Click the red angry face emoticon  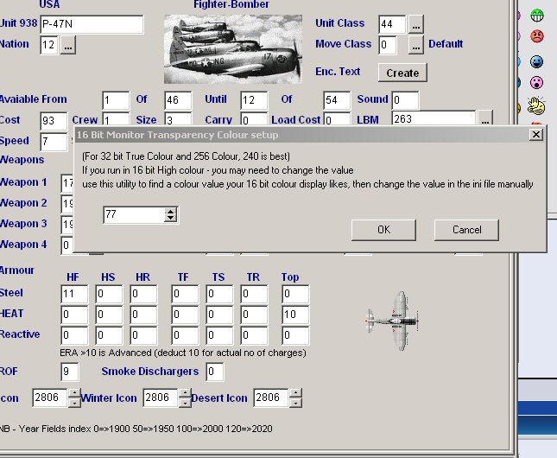coord(537,37)
